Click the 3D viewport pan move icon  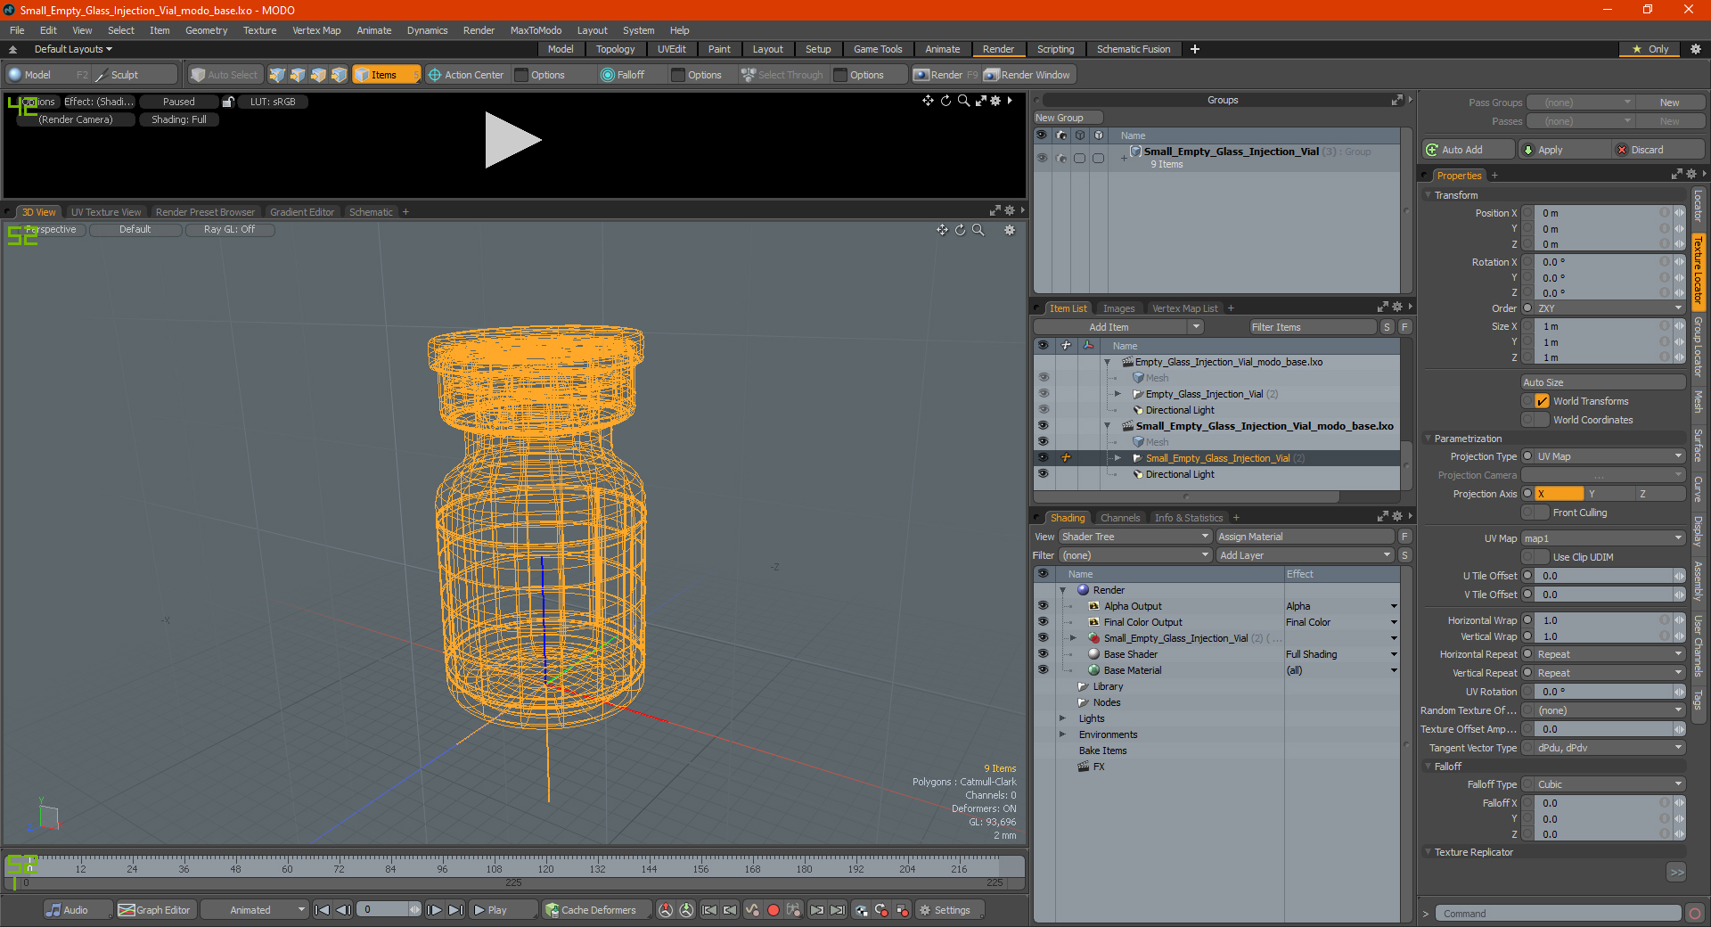[x=942, y=230]
